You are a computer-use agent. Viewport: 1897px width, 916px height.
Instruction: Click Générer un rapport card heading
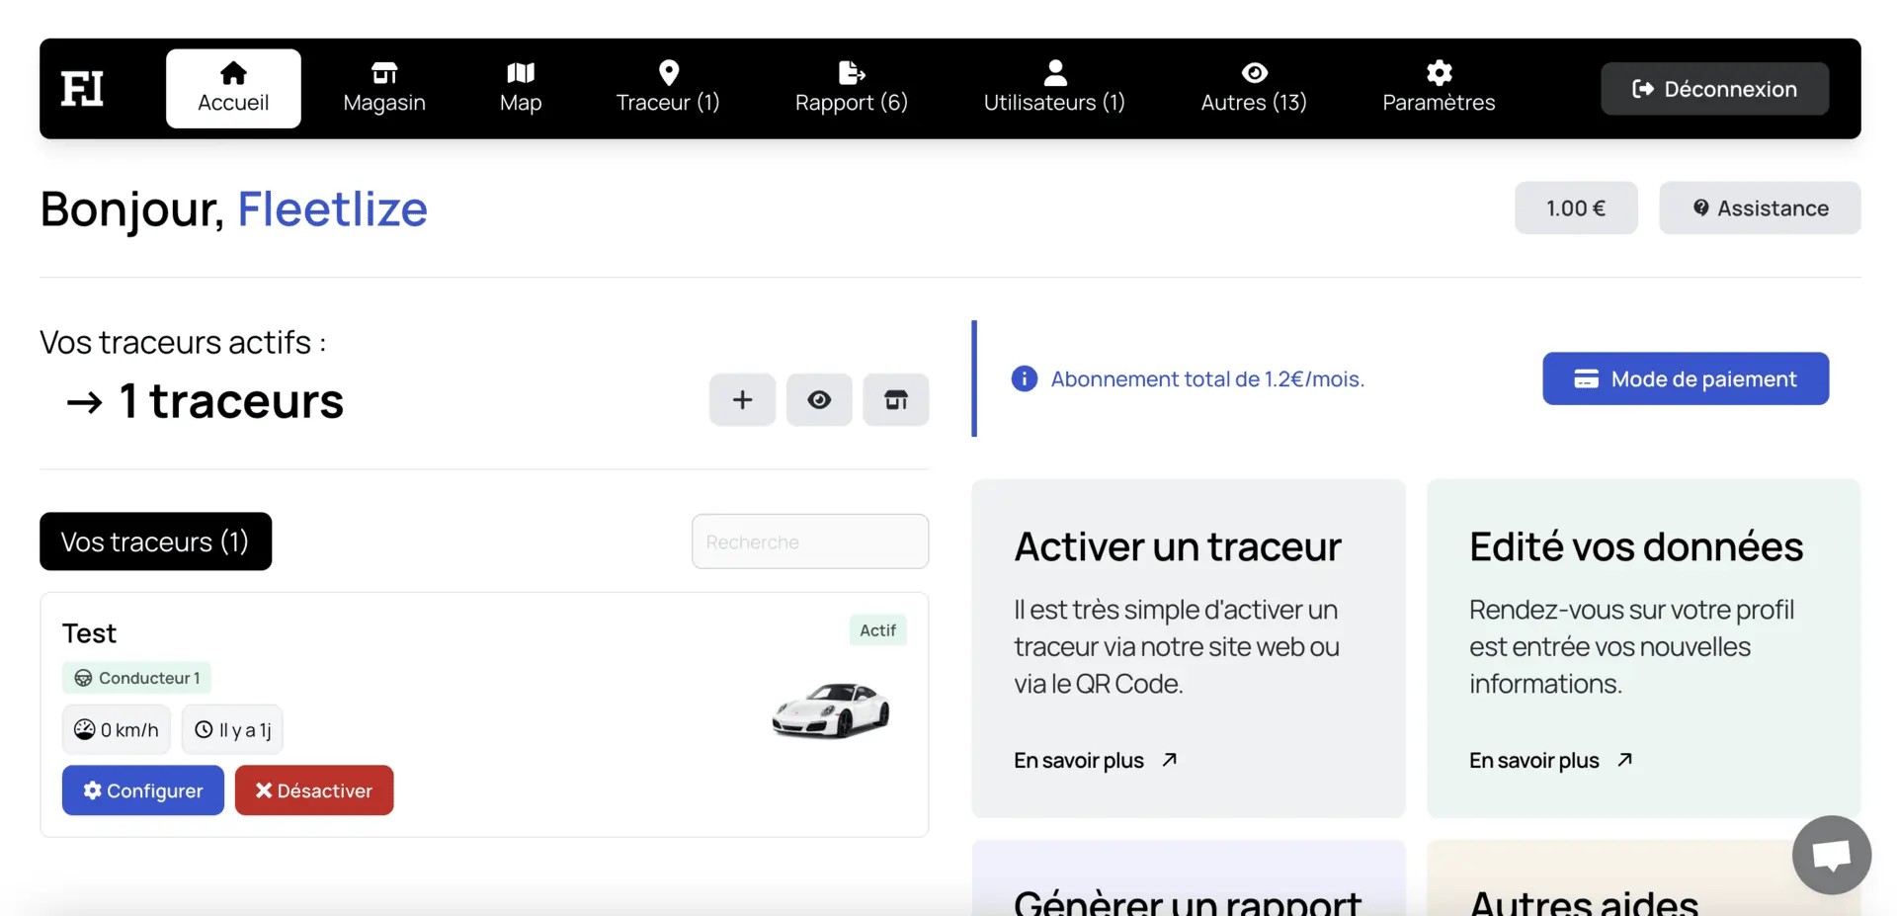click(1188, 901)
